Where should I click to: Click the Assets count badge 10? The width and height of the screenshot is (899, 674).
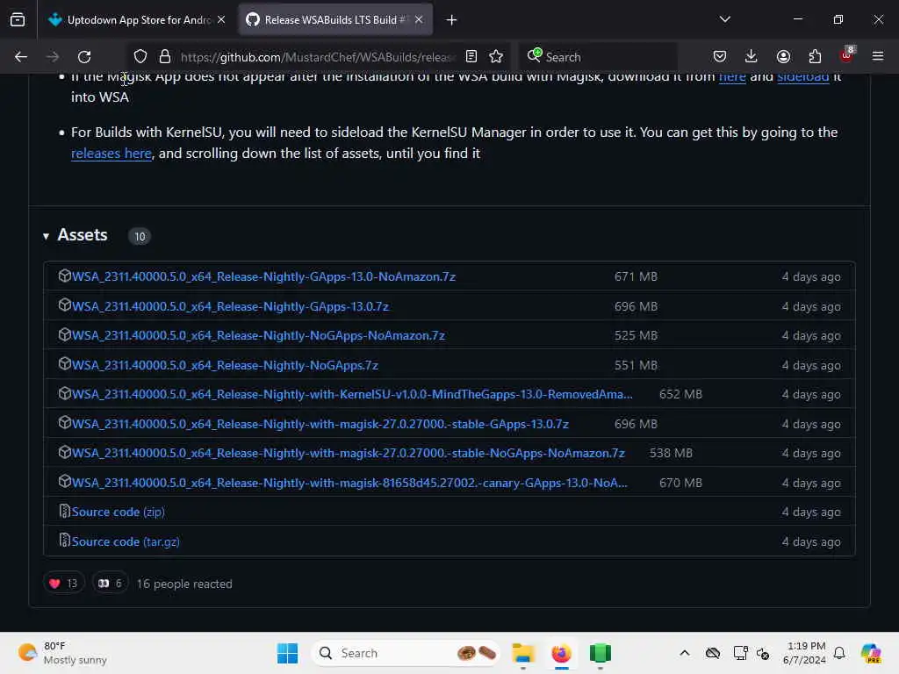point(140,237)
